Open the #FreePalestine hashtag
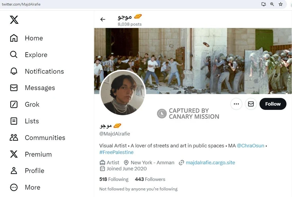Screen dimensions: 292x197 pyautogui.click(x=116, y=152)
